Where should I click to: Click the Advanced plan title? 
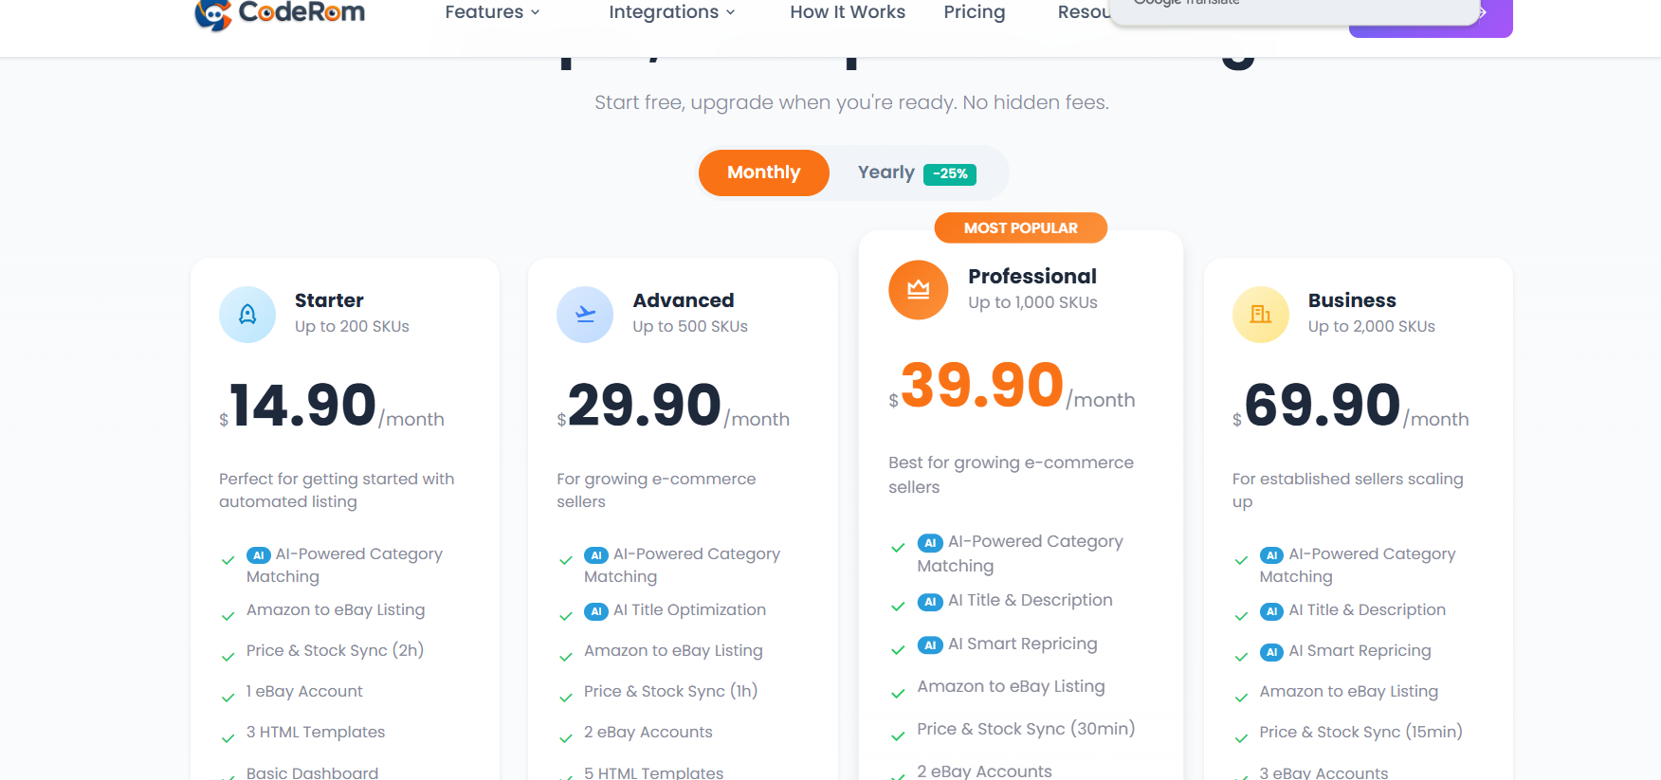point(684,300)
